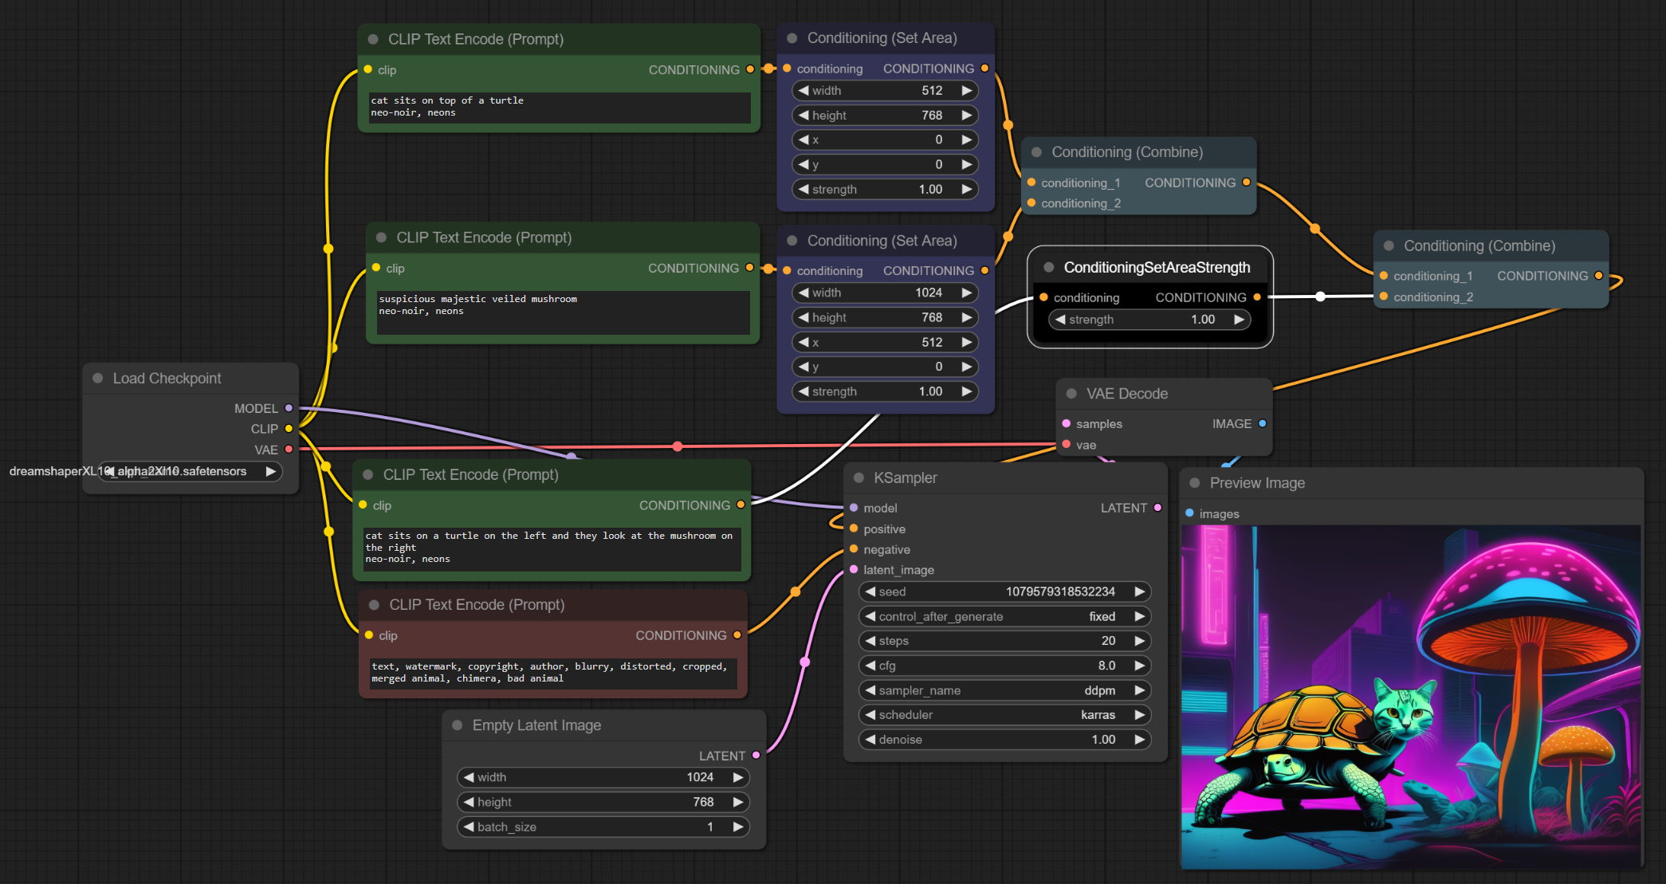1666x884 pixels.
Task: Click the KSampler denoise slider field
Action: click(1004, 740)
